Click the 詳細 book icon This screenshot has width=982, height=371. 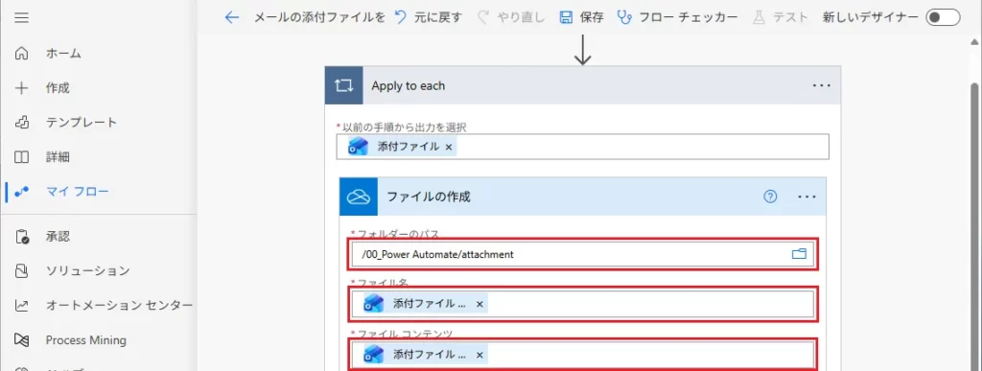pyautogui.click(x=21, y=157)
